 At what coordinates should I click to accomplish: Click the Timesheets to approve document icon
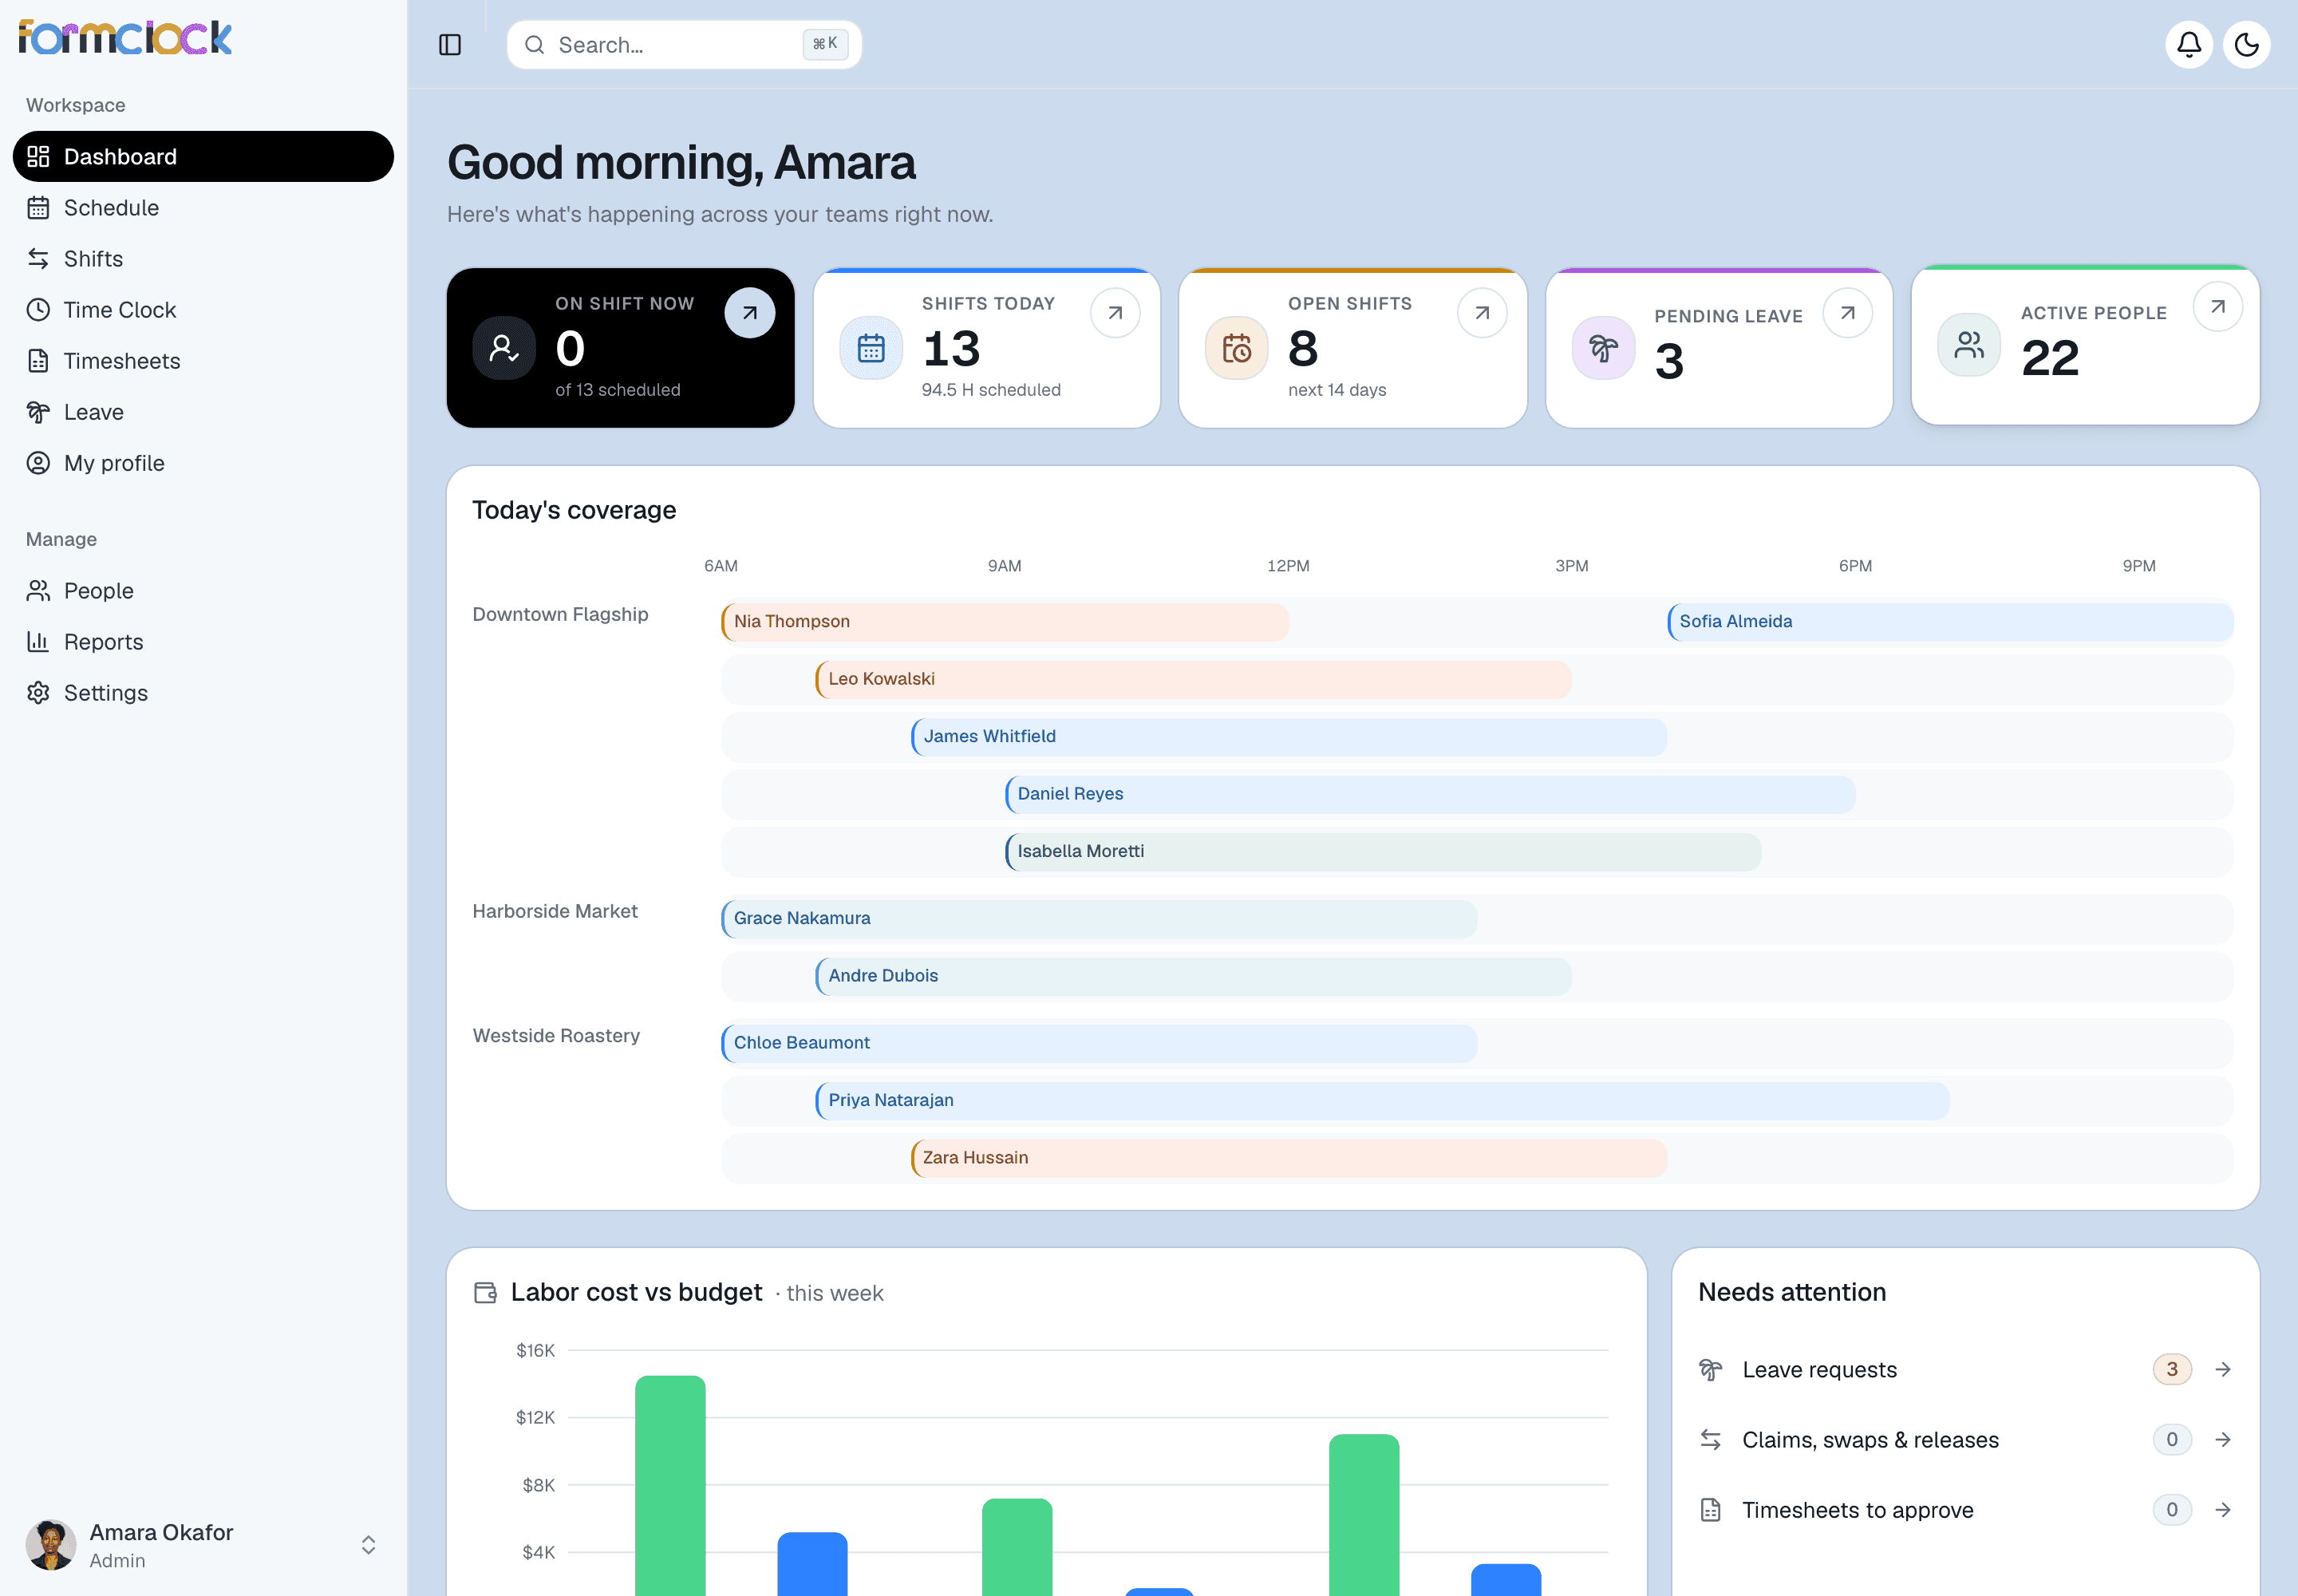[x=1711, y=1510]
